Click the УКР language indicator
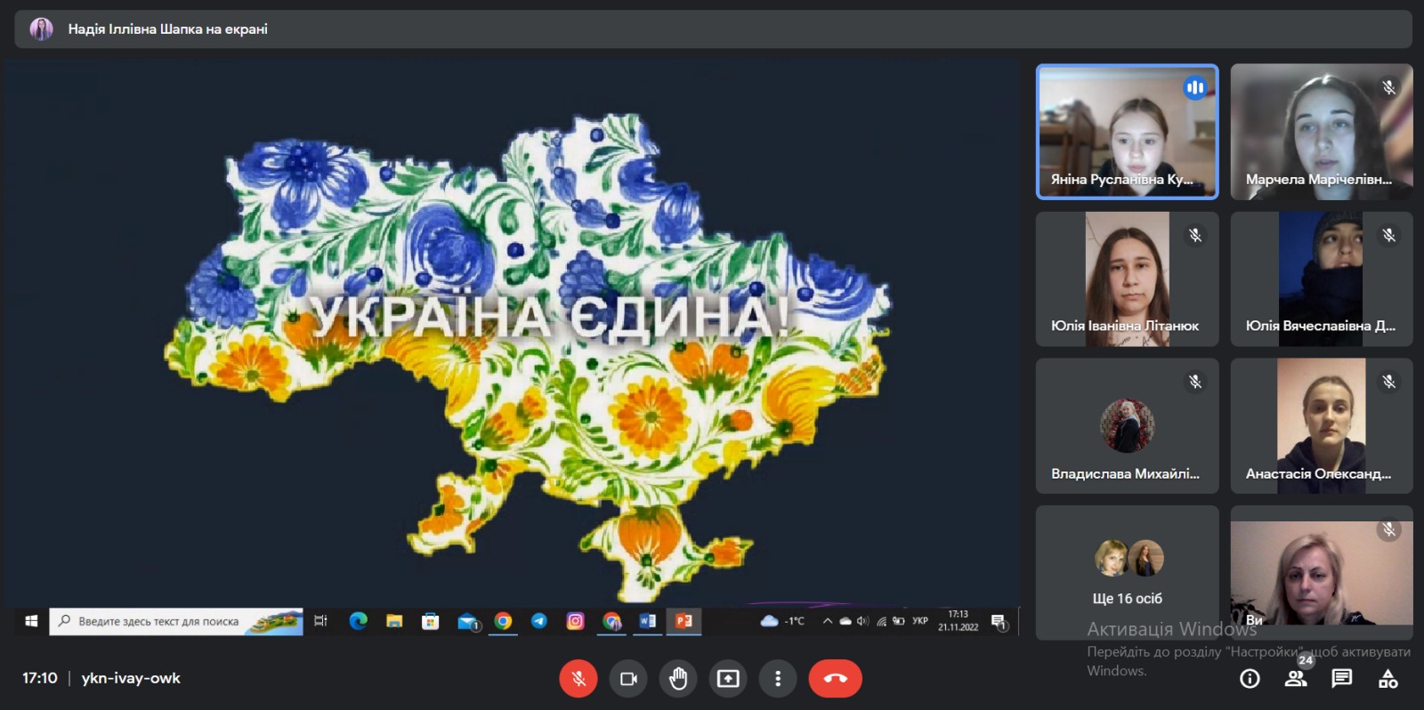 pos(920,621)
